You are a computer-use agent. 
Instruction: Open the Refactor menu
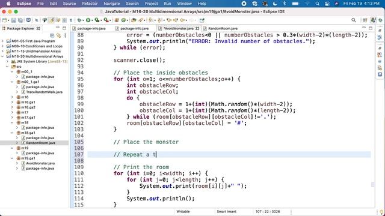[x=90, y=4]
